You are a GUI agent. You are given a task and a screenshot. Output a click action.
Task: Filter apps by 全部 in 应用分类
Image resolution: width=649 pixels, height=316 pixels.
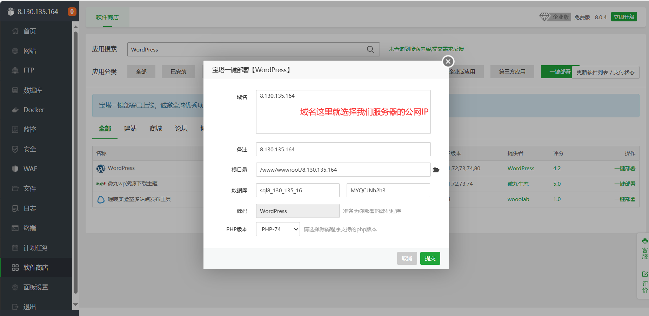click(141, 71)
